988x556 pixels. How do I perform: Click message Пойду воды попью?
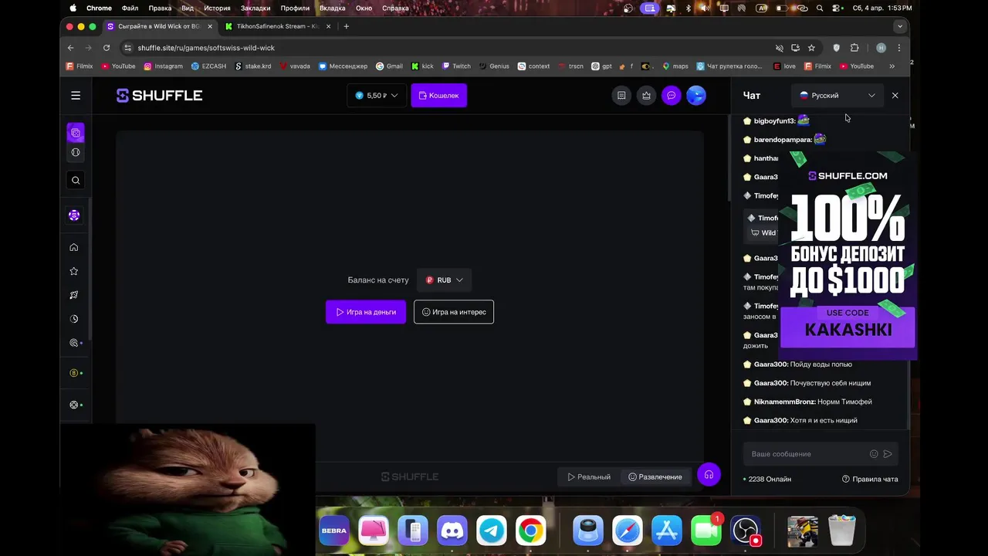(x=821, y=364)
